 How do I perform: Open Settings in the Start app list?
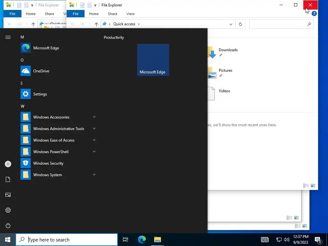point(59,94)
